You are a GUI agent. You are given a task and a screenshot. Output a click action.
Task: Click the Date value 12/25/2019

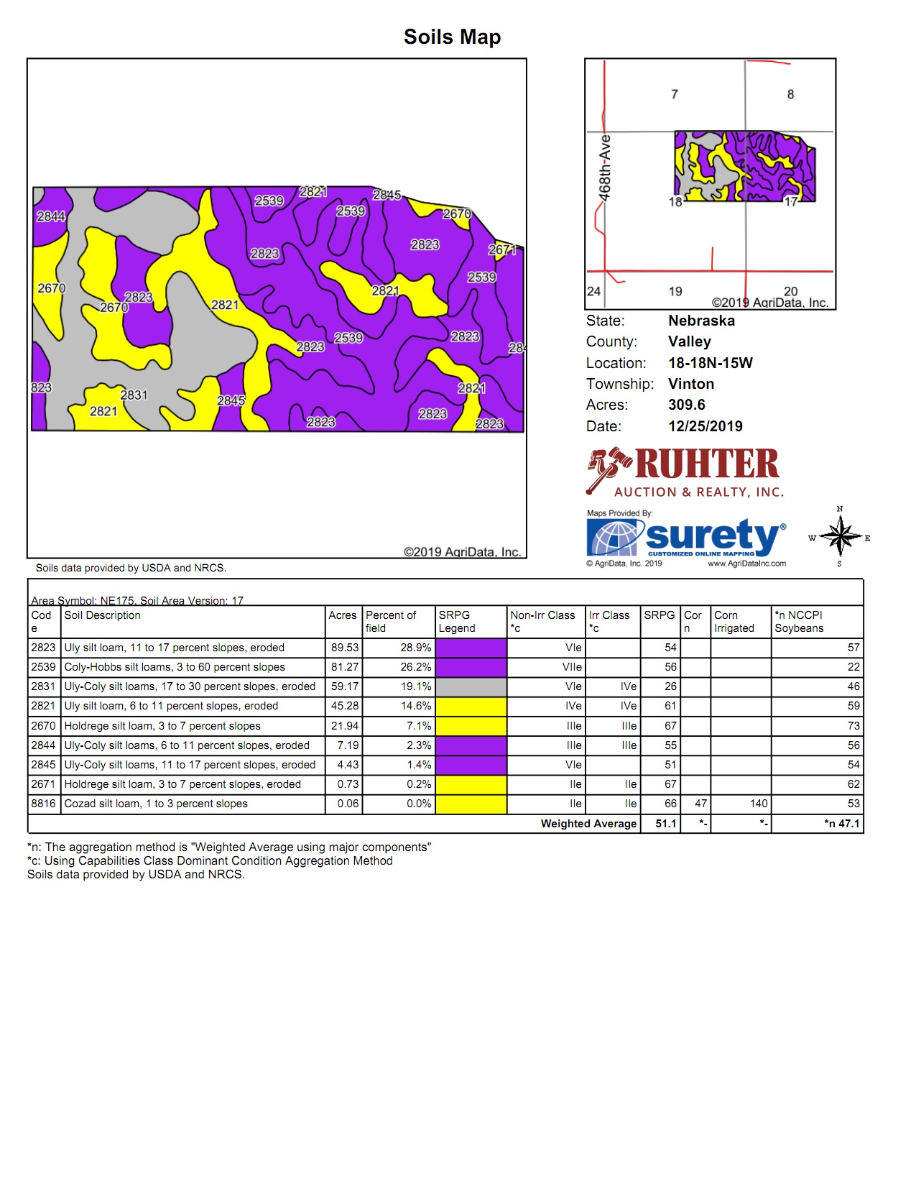[x=705, y=426]
